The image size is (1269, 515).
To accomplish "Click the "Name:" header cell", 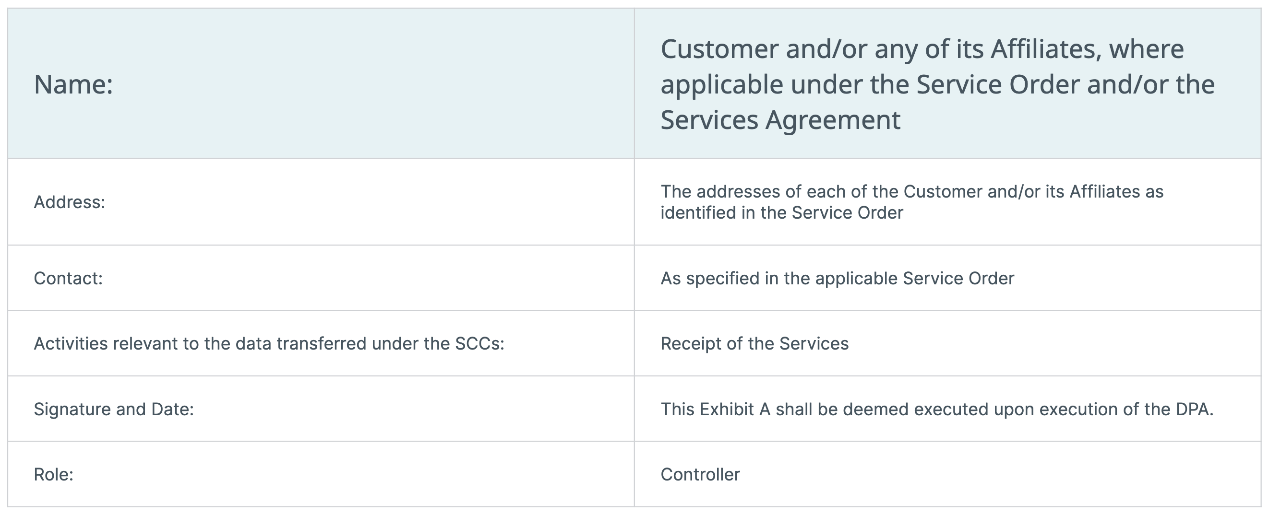I will coord(321,83).
